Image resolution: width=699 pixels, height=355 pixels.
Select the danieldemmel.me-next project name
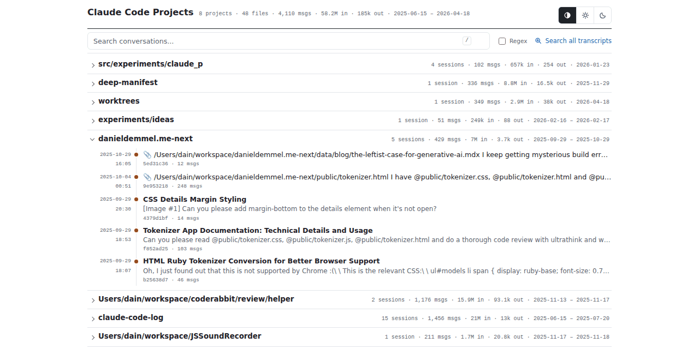(x=145, y=139)
